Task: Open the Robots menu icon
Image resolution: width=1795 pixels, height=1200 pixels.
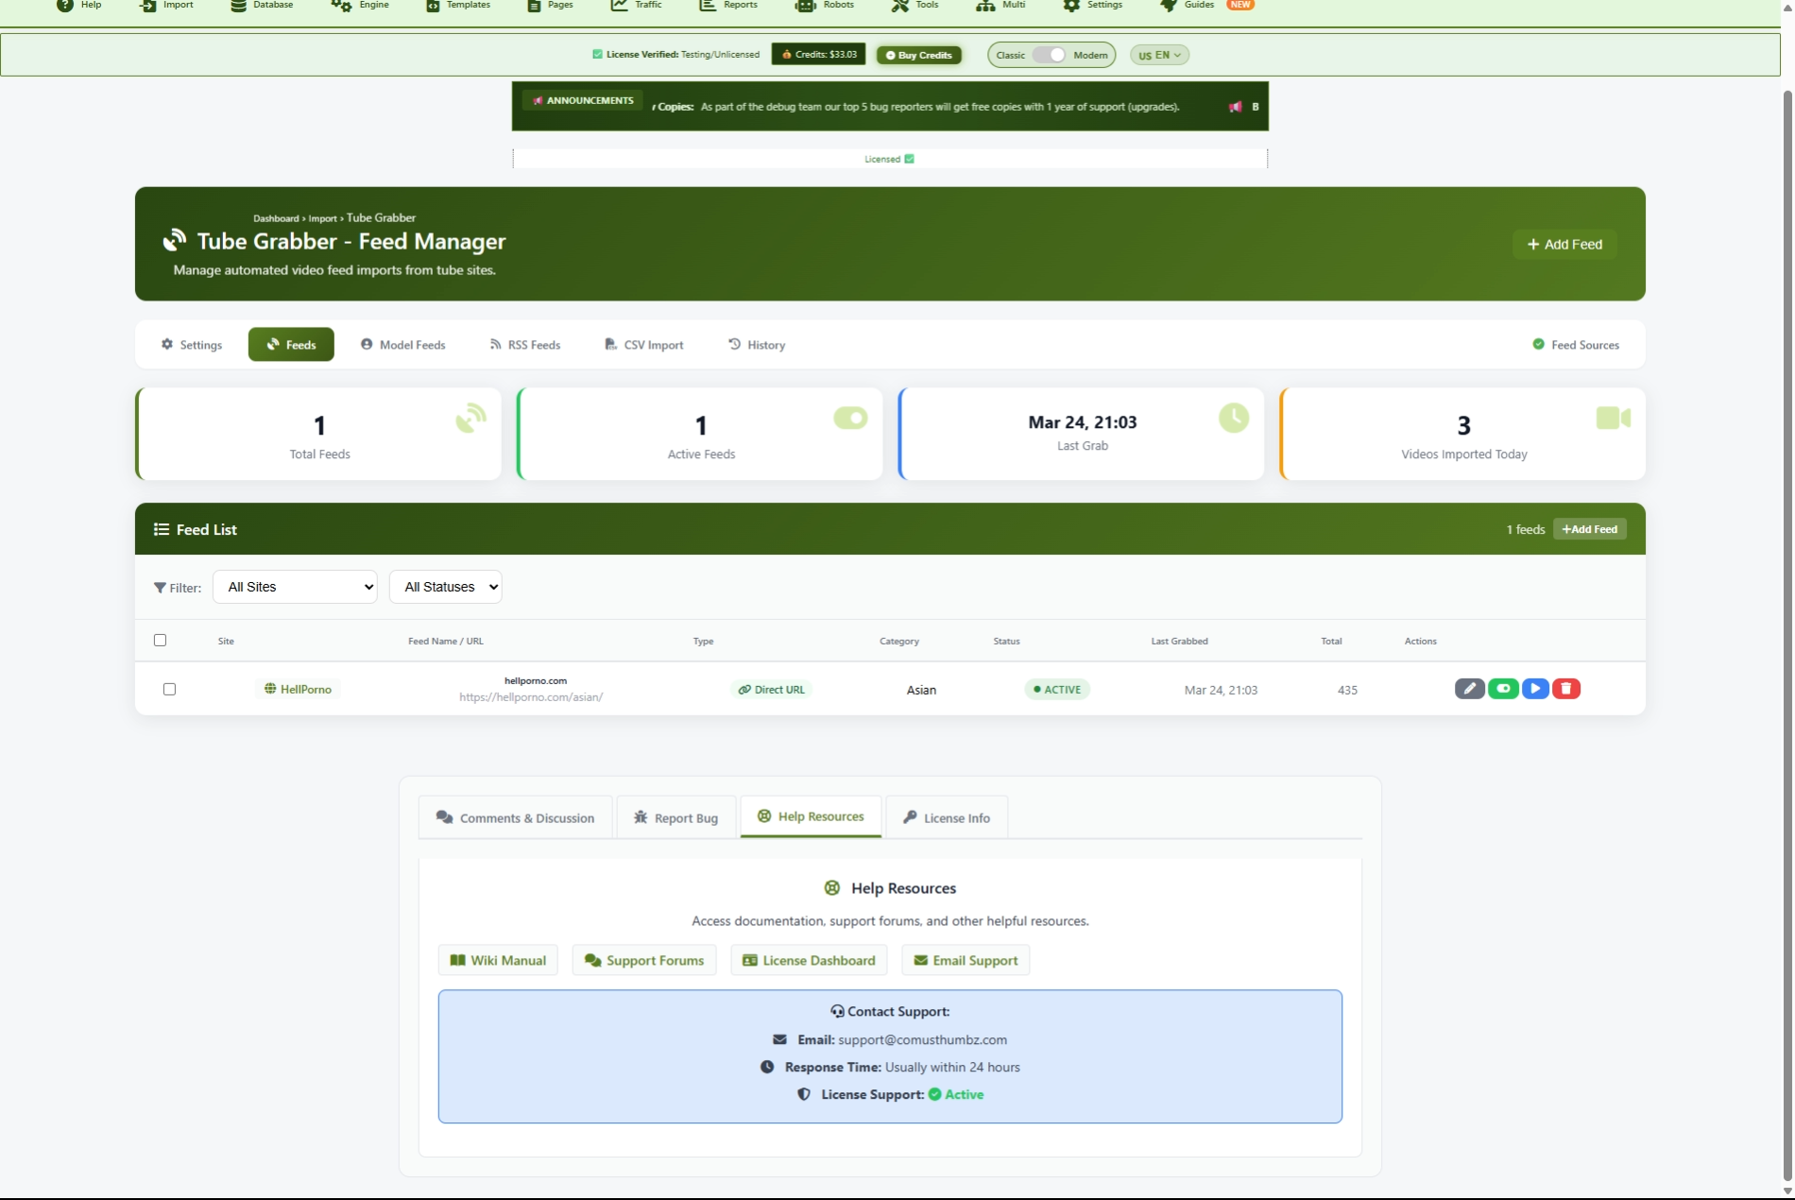Action: (805, 6)
